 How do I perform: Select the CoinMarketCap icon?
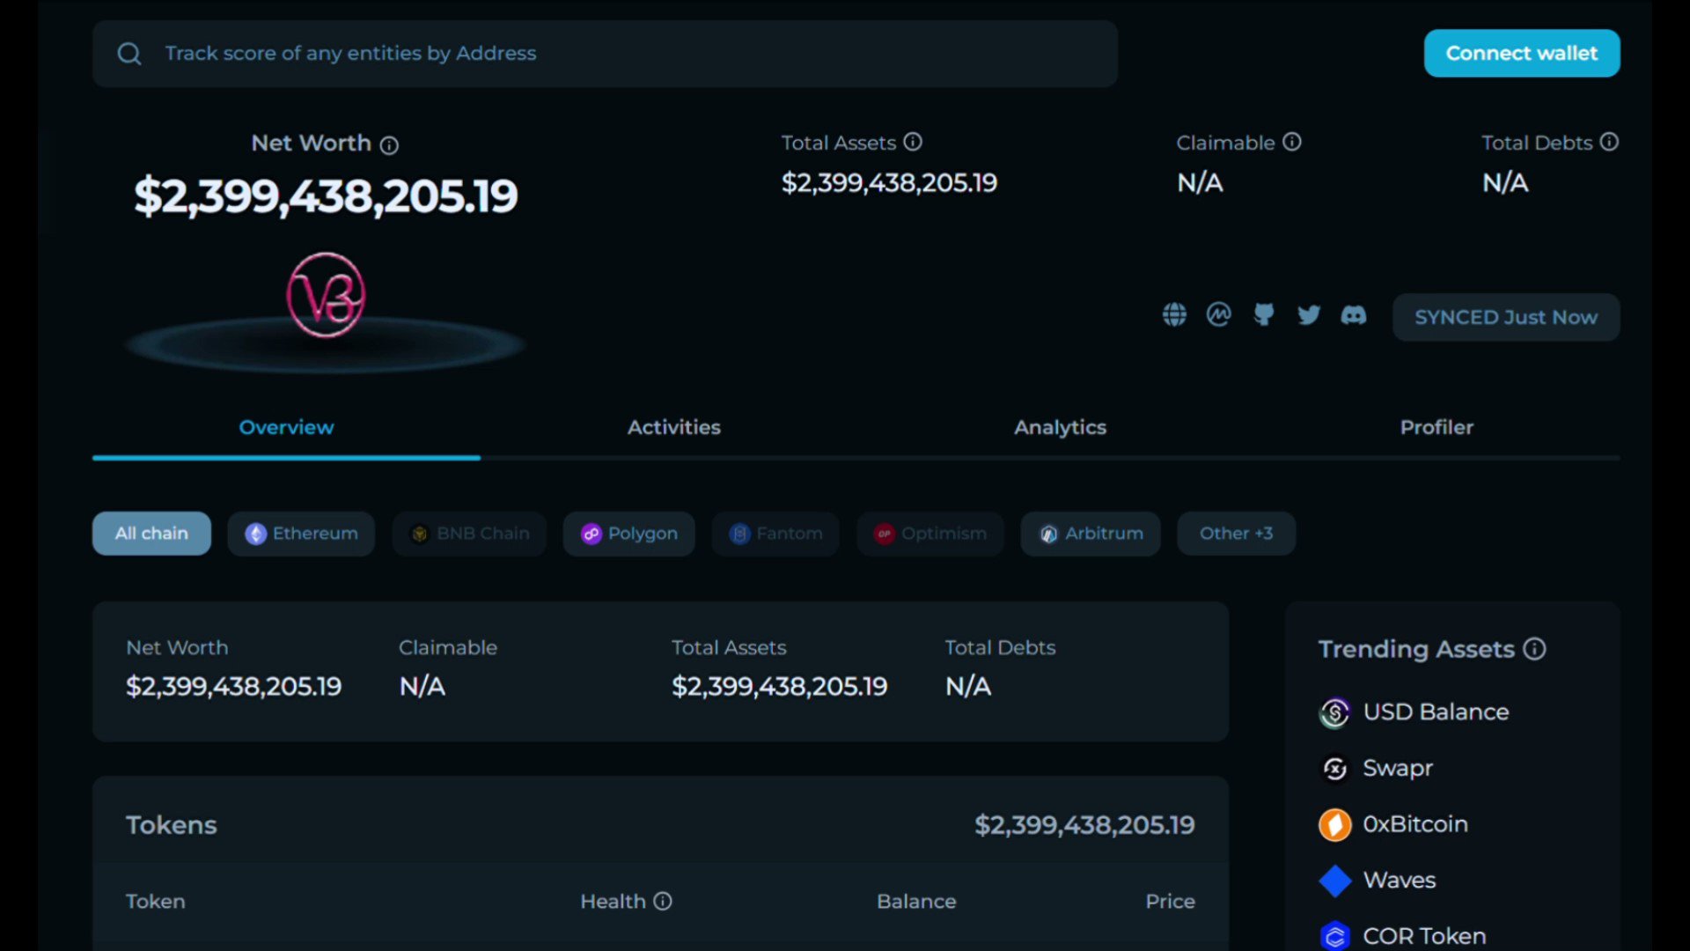point(1219,314)
